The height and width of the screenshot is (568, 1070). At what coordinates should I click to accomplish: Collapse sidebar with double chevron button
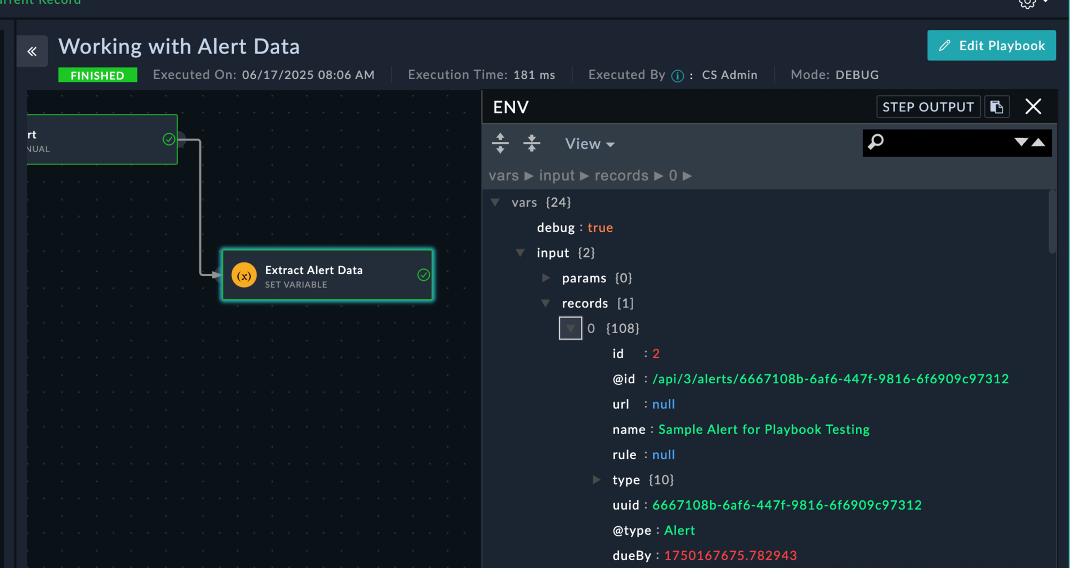click(32, 51)
